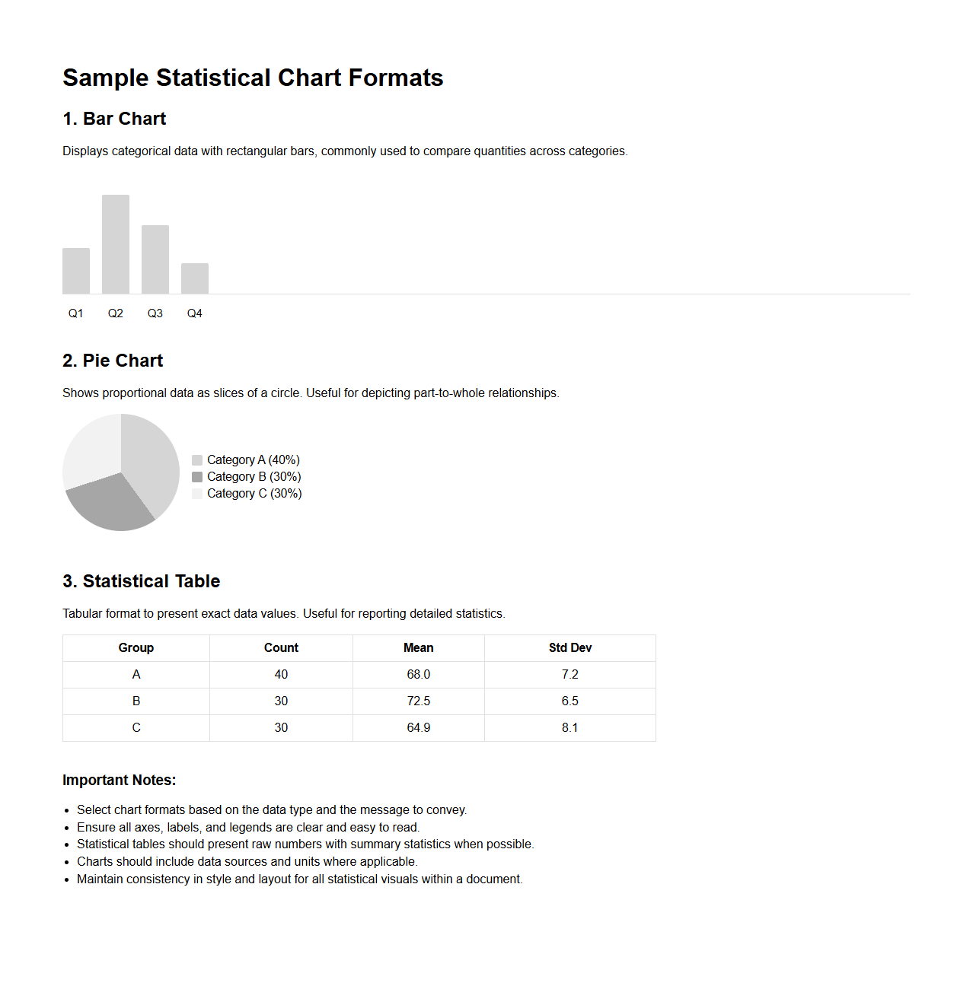This screenshot has height=989, width=973.
Task: Click the Count value 40 for Group A
Action: 281,675
